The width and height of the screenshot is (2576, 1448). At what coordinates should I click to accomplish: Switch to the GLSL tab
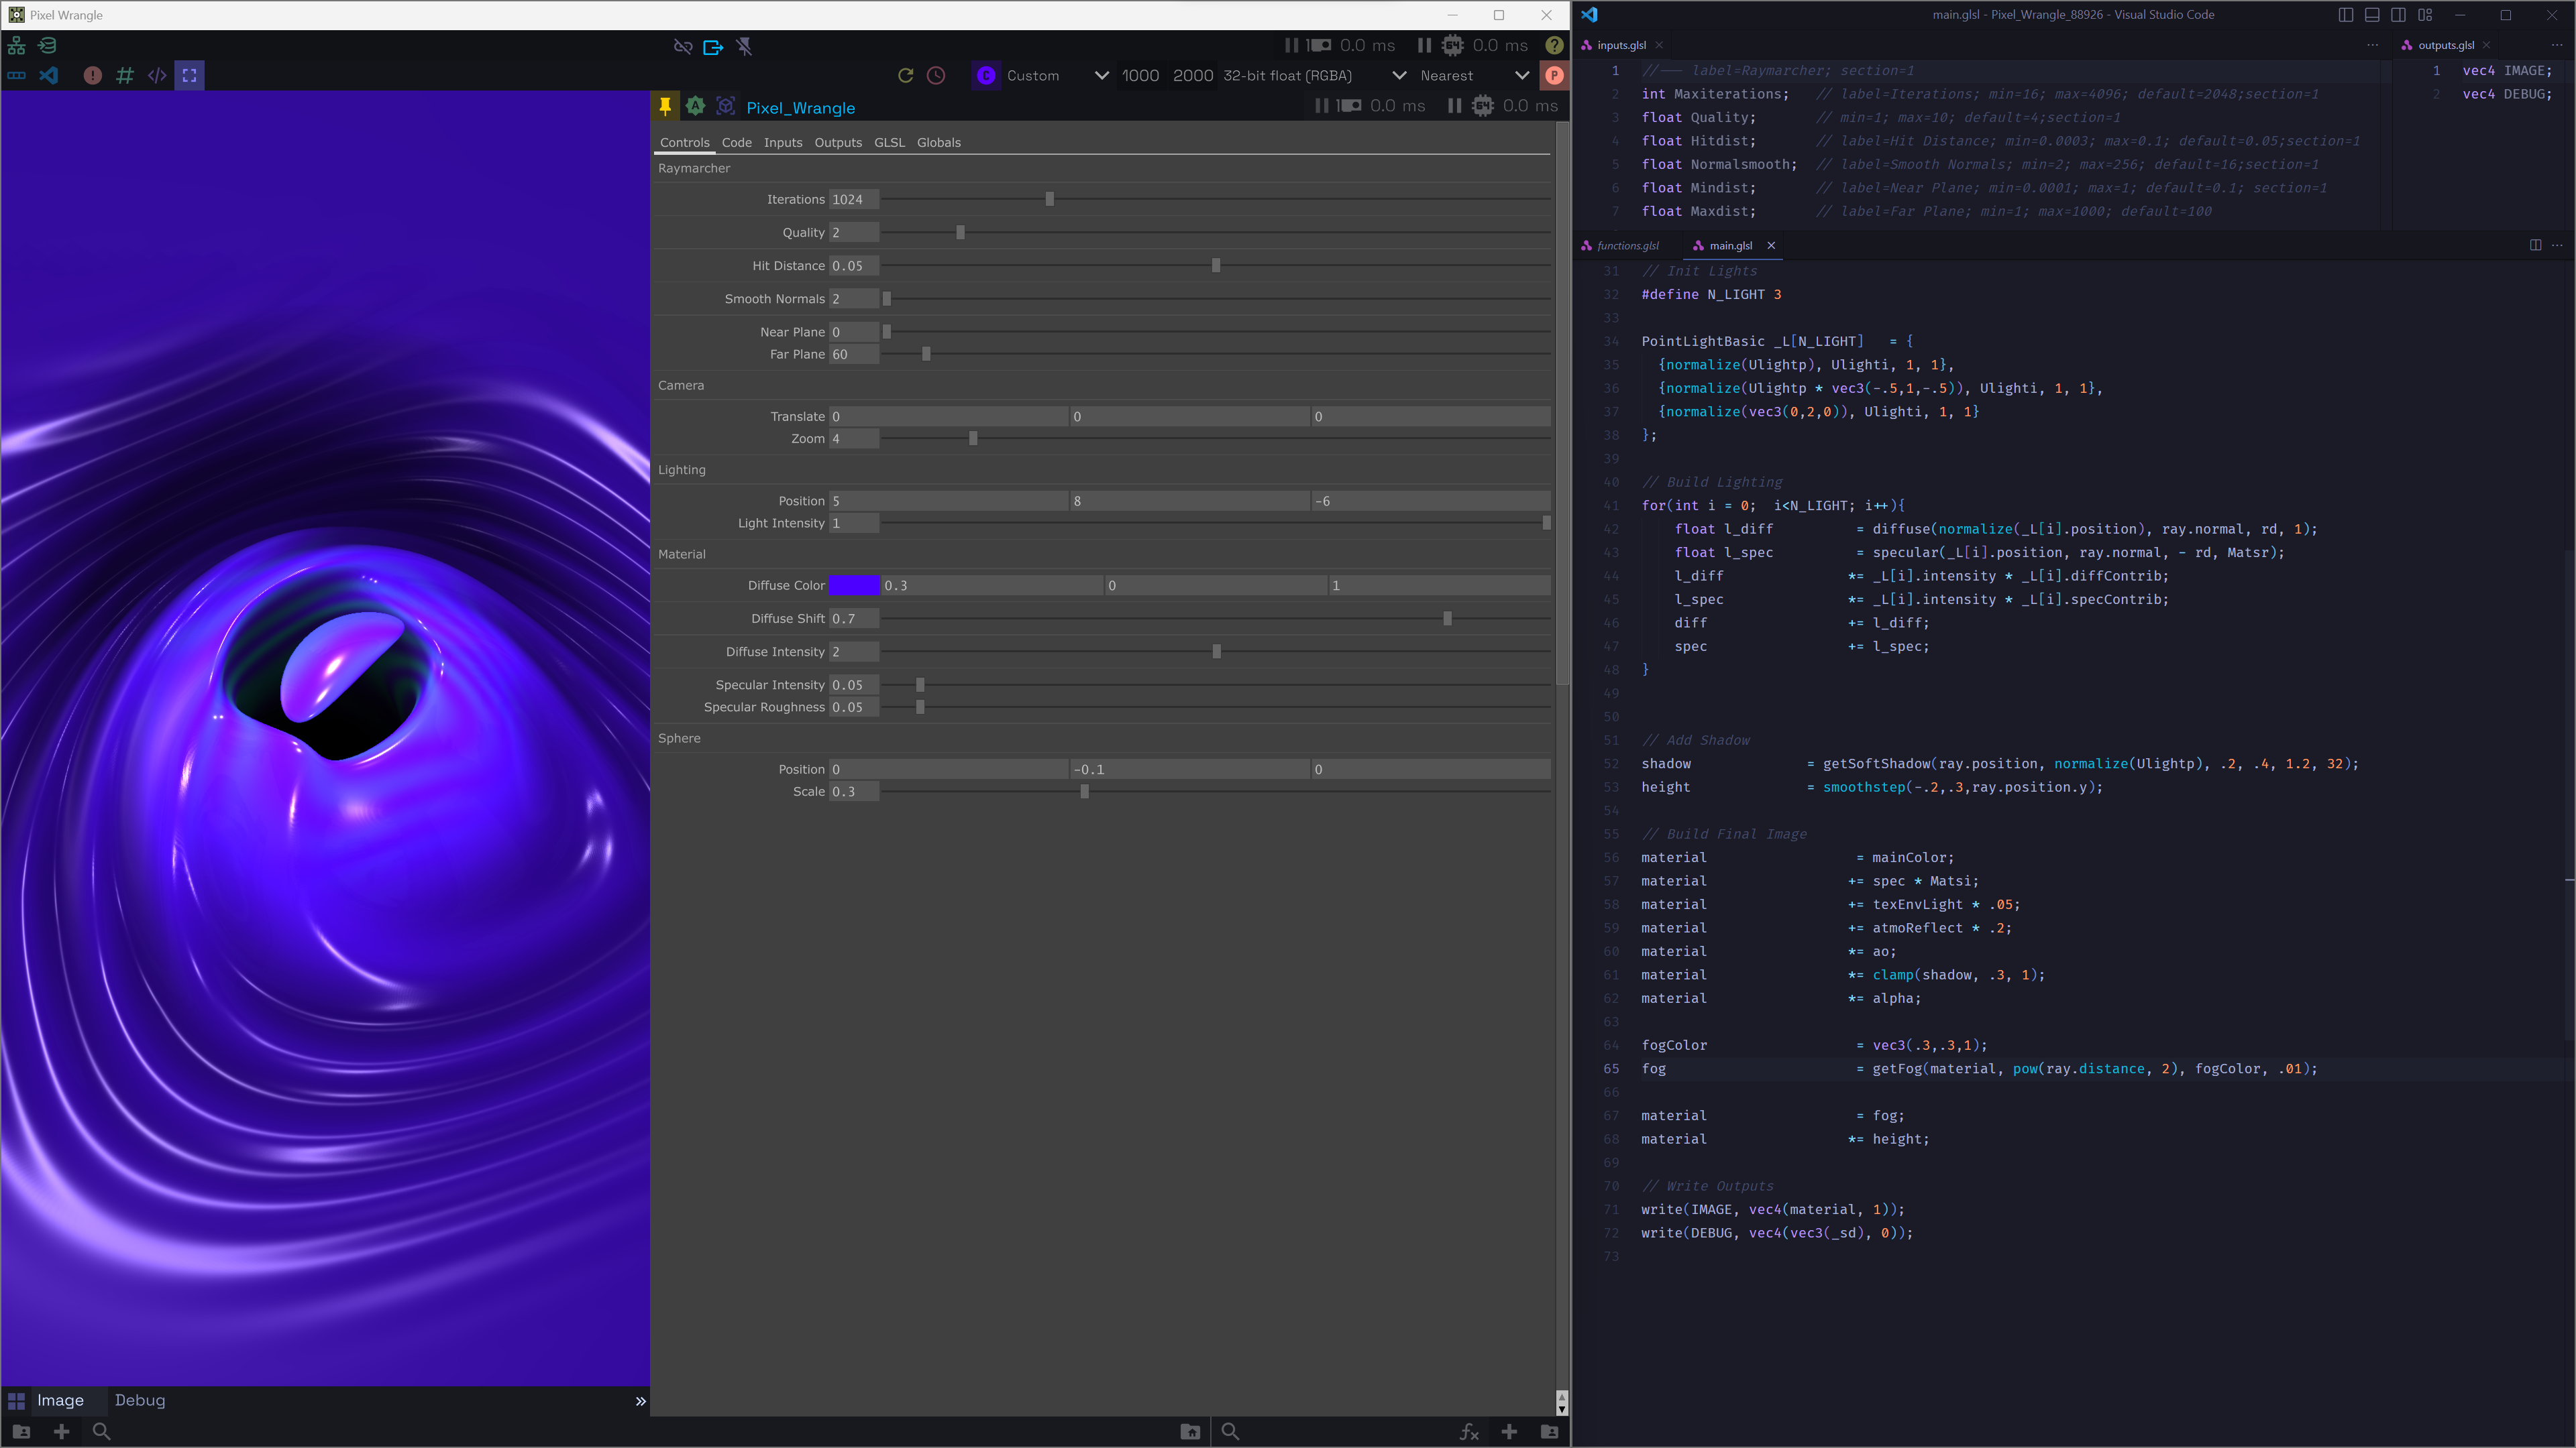pyautogui.click(x=889, y=142)
